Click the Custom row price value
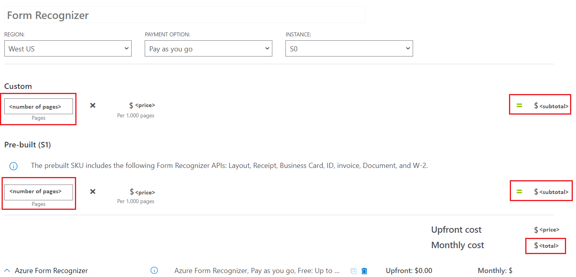The width and height of the screenshot is (576, 277). click(142, 106)
